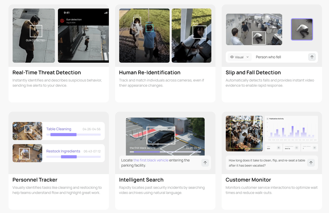Image resolution: width=329 pixels, height=213 pixels.
Task: Open the woman at doorway camera image
Action: pyautogui.click(x=191, y=35)
